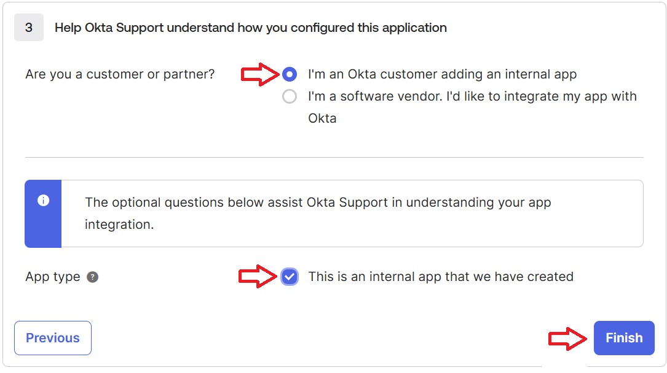Click the step 3 number badge
The height and width of the screenshot is (373, 667).
(29, 28)
